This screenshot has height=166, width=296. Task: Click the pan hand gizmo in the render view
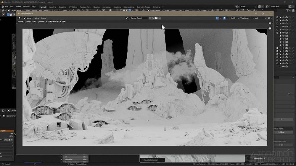(270, 28)
